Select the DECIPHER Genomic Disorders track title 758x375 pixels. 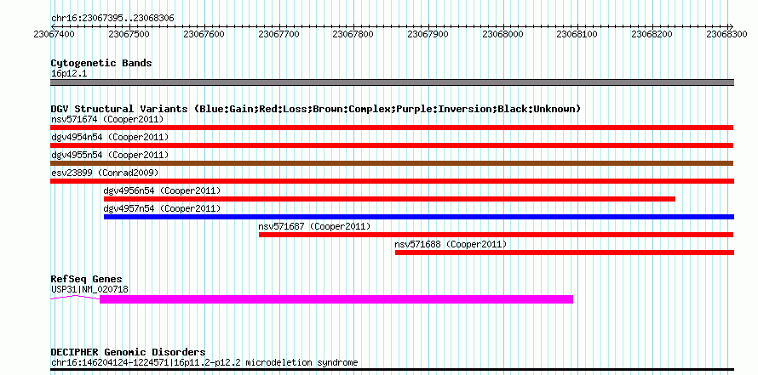pyautogui.click(x=128, y=352)
